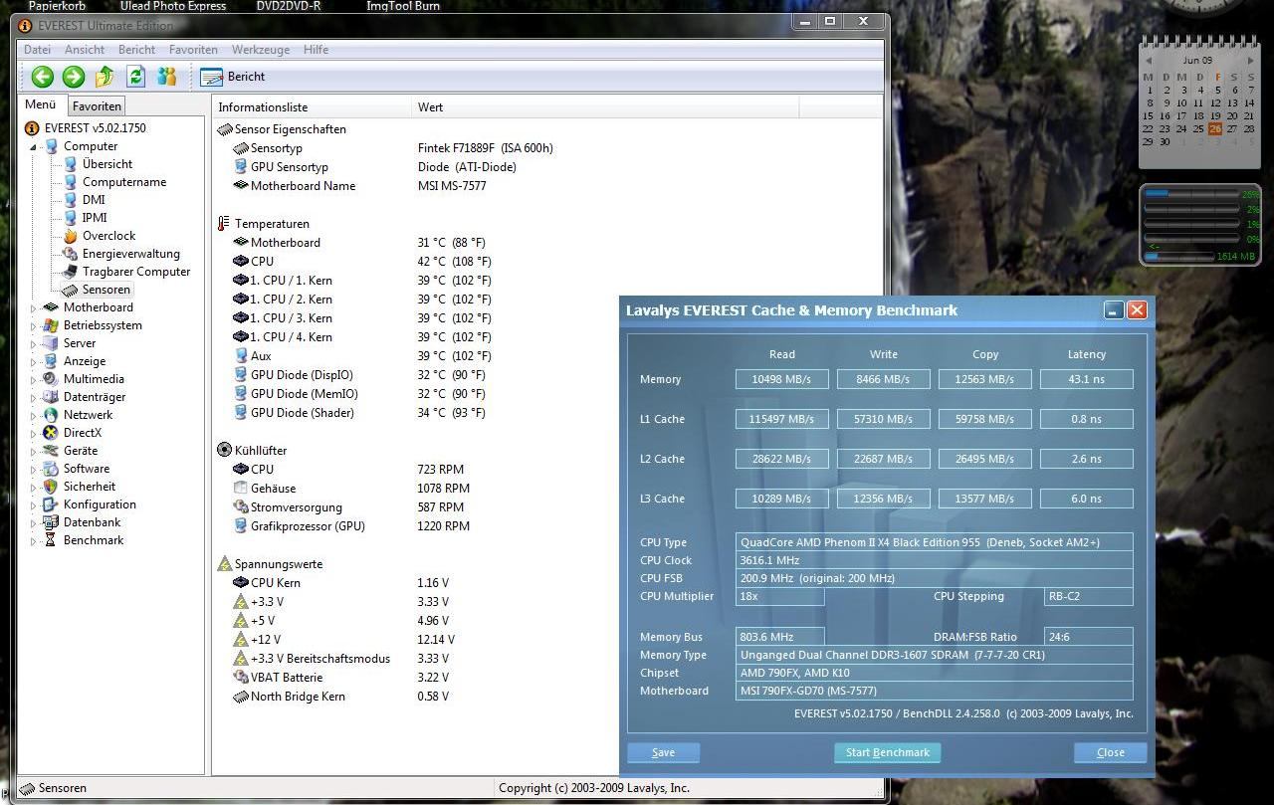This screenshot has width=1274, height=805.
Task: Select Overclock flame icon item
Action: tap(71, 236)
